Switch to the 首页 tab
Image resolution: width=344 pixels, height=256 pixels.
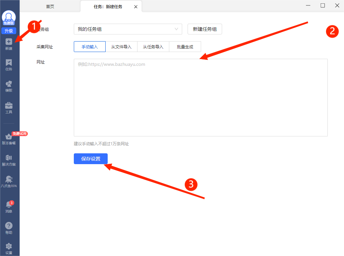pyautogui.click(x=49, y=6)
